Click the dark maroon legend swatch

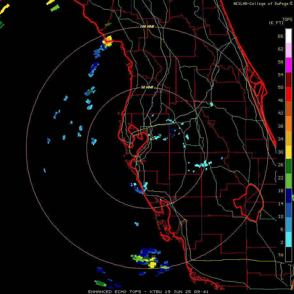[288, 79]
